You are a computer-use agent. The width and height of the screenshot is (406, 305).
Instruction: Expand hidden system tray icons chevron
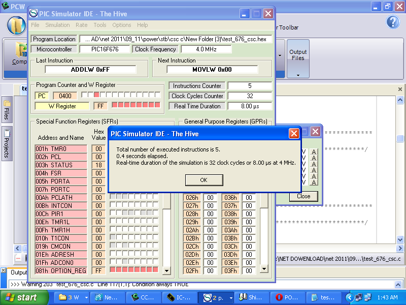coord(350,298)
